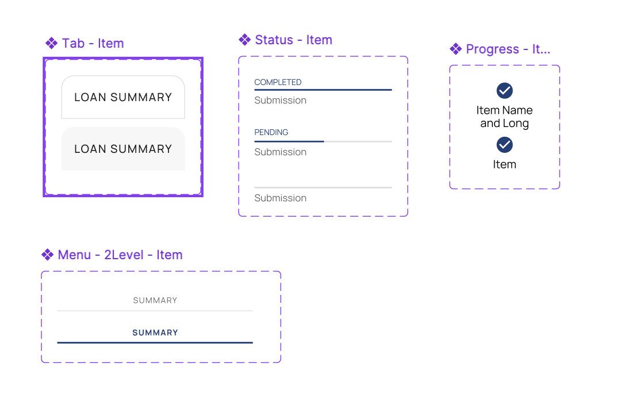Open the Progress component frame
Viewport: 628px width, 400px height.
click(x=504, y=127)
